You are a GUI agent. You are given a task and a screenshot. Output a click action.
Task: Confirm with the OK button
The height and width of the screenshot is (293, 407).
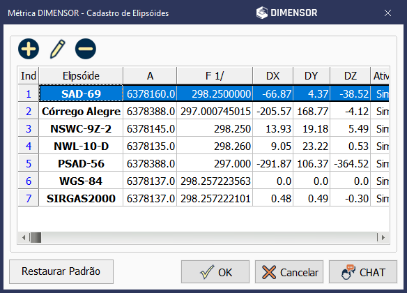click(x=215, y=272)
